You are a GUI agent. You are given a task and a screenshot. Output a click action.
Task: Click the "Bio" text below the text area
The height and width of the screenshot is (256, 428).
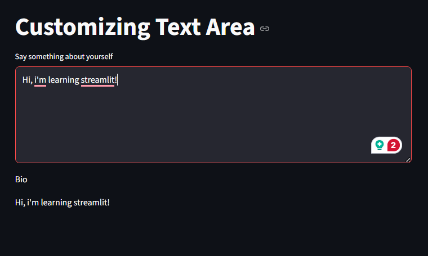point(21,179)
